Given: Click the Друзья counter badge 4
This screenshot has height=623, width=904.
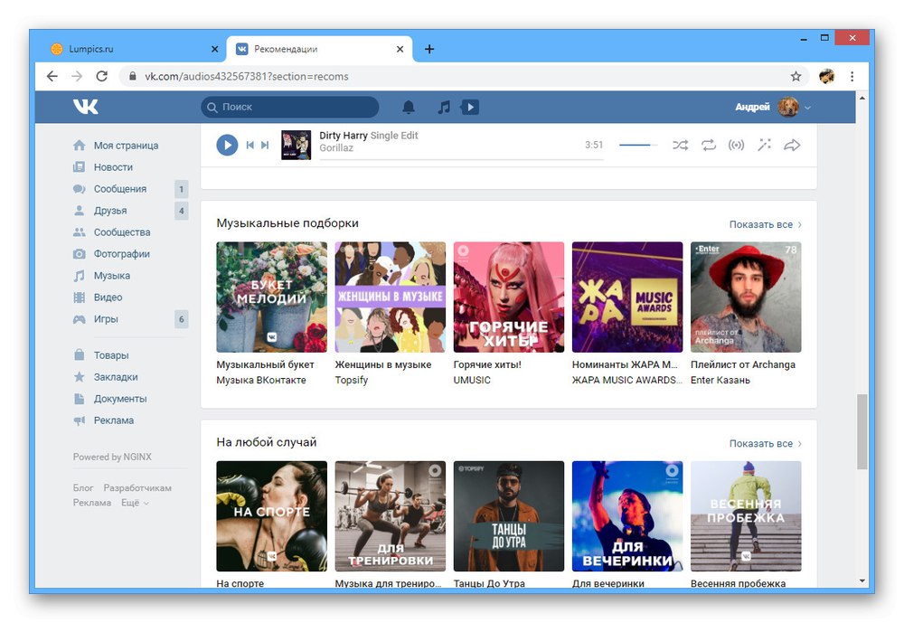Looking at the screenshot, I should [x=181, y=211].
